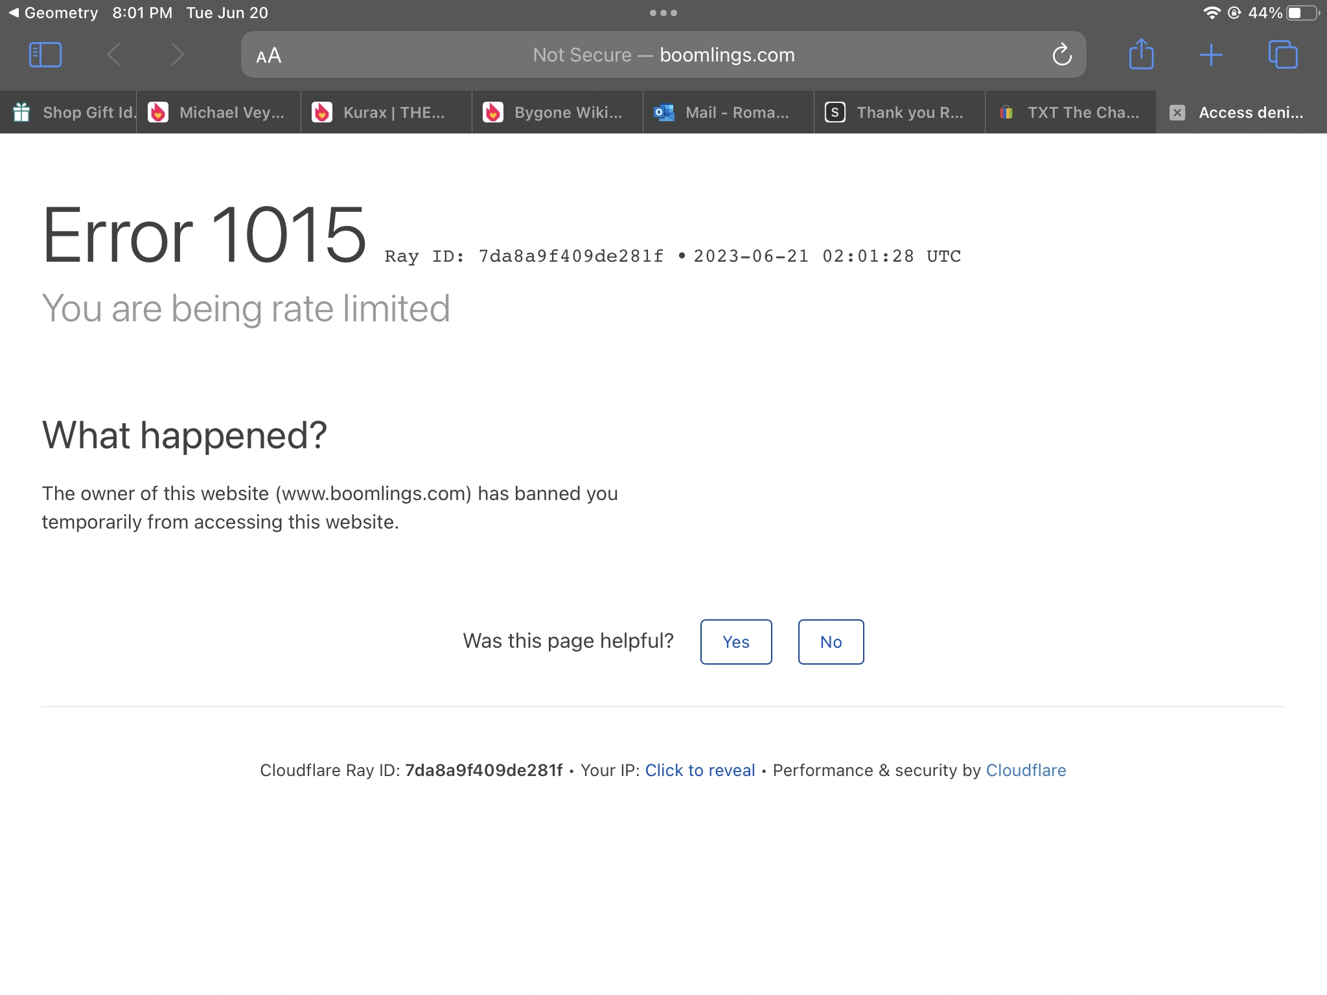The width and height of the screenshot is (1327, 995).
Task: Click to reveal your IP
Action: pyautogui.click(x=700, y=770)
